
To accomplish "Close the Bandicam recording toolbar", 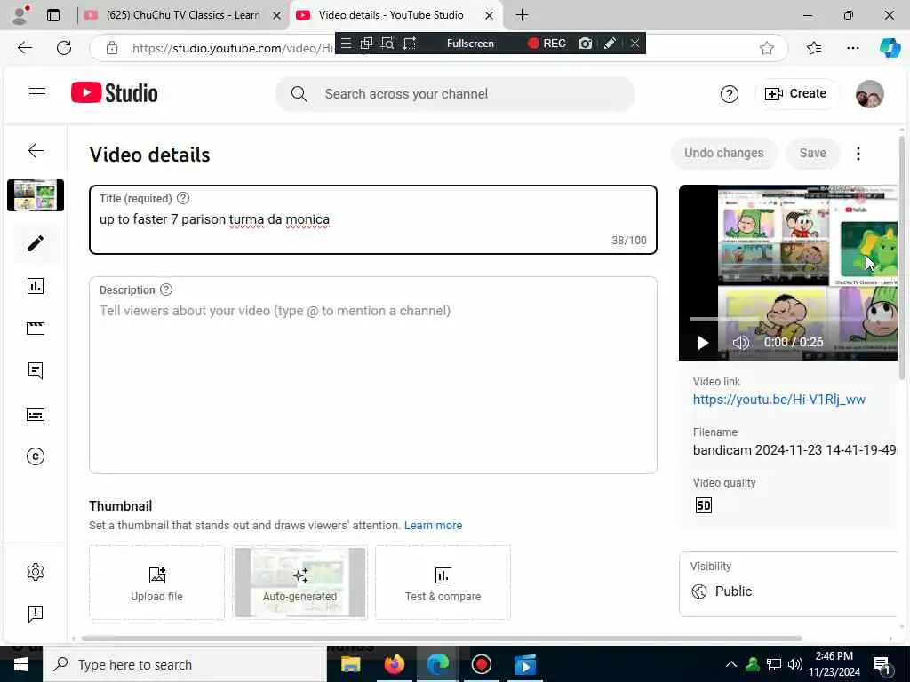I will [635, 43].
